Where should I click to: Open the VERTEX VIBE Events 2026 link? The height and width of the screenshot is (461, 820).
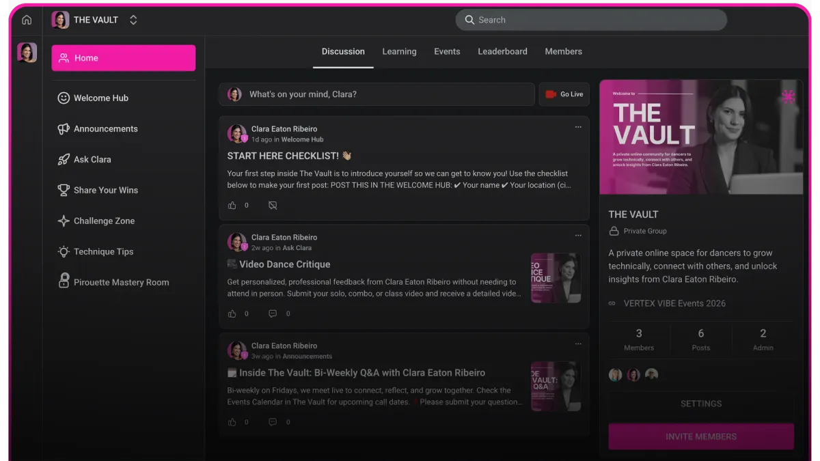pyautogui.click(x=674, y=303)
